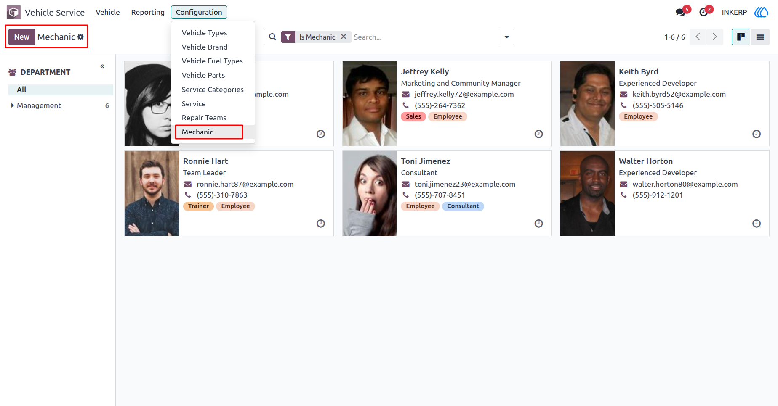Open activity clock on Keith Byrd card
778x406 pixels.
(757, 134)
